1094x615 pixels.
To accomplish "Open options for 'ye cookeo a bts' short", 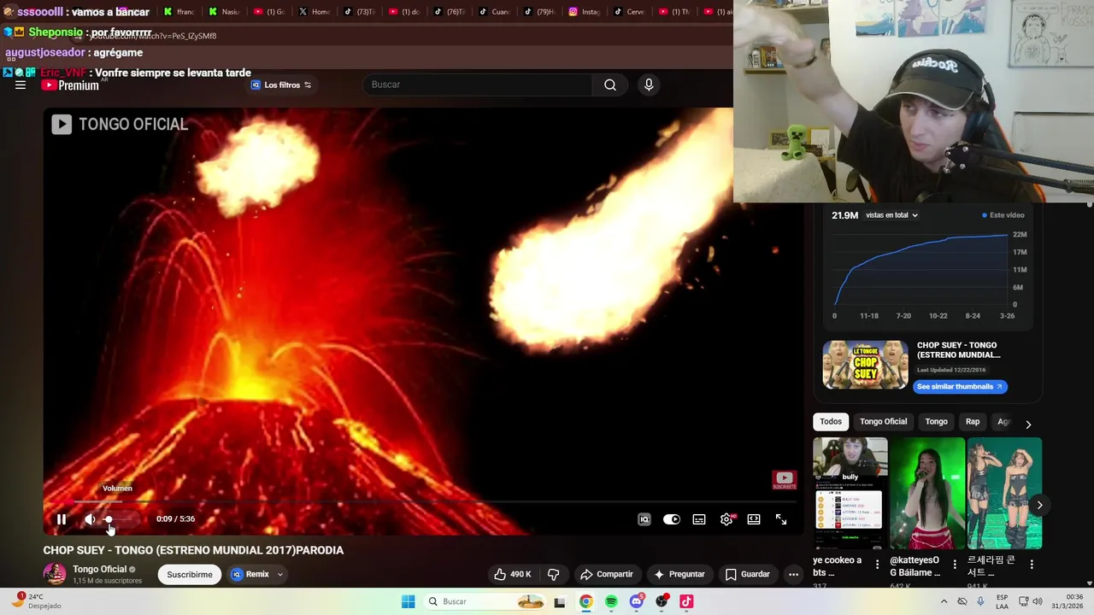I will click(877, 565).
